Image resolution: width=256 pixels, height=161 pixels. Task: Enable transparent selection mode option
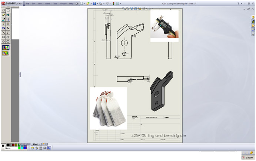(6, 53)
